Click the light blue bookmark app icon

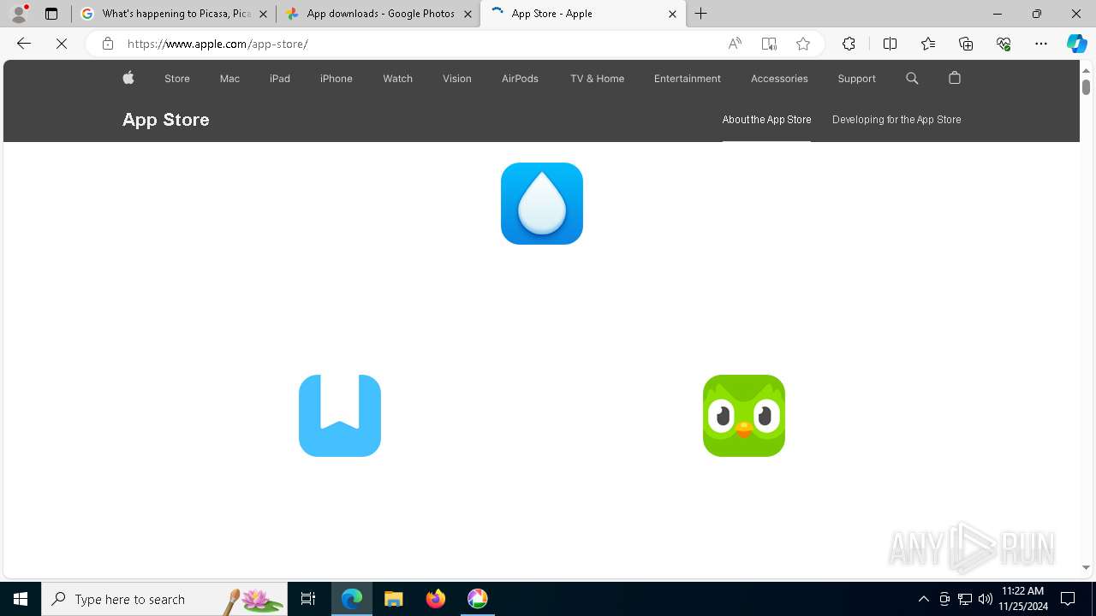(340, 416)
